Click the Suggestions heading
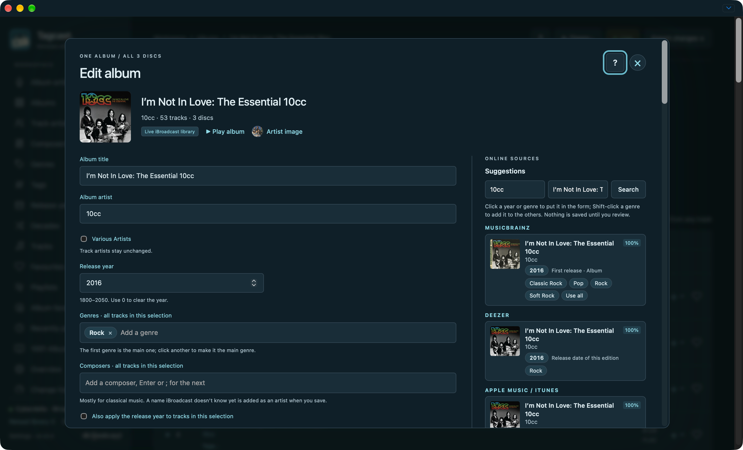This screenshot has width=743, height=450. (505, 171)
